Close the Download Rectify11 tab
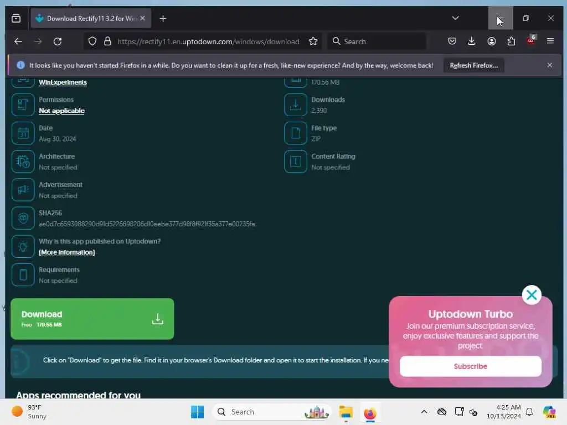This screenshot has width=567, height=425. 142,18
